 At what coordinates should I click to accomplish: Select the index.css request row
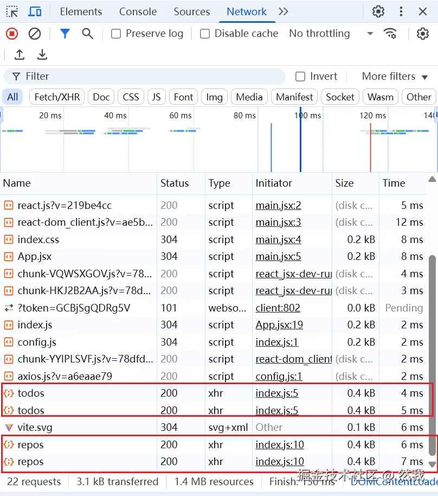[213, 239]
